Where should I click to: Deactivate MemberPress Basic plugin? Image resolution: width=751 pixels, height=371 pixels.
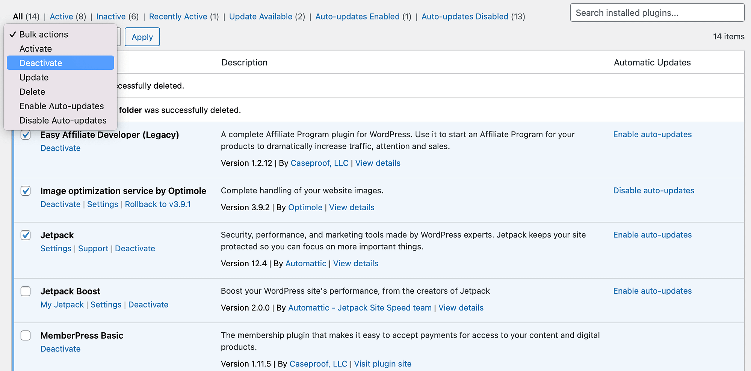click(60, 349)
